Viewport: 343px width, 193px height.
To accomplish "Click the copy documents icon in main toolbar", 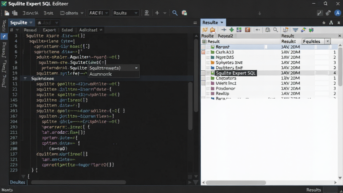I will point(15,13).
